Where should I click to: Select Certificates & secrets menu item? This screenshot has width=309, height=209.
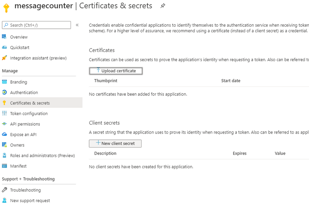(x=41, y=103)
